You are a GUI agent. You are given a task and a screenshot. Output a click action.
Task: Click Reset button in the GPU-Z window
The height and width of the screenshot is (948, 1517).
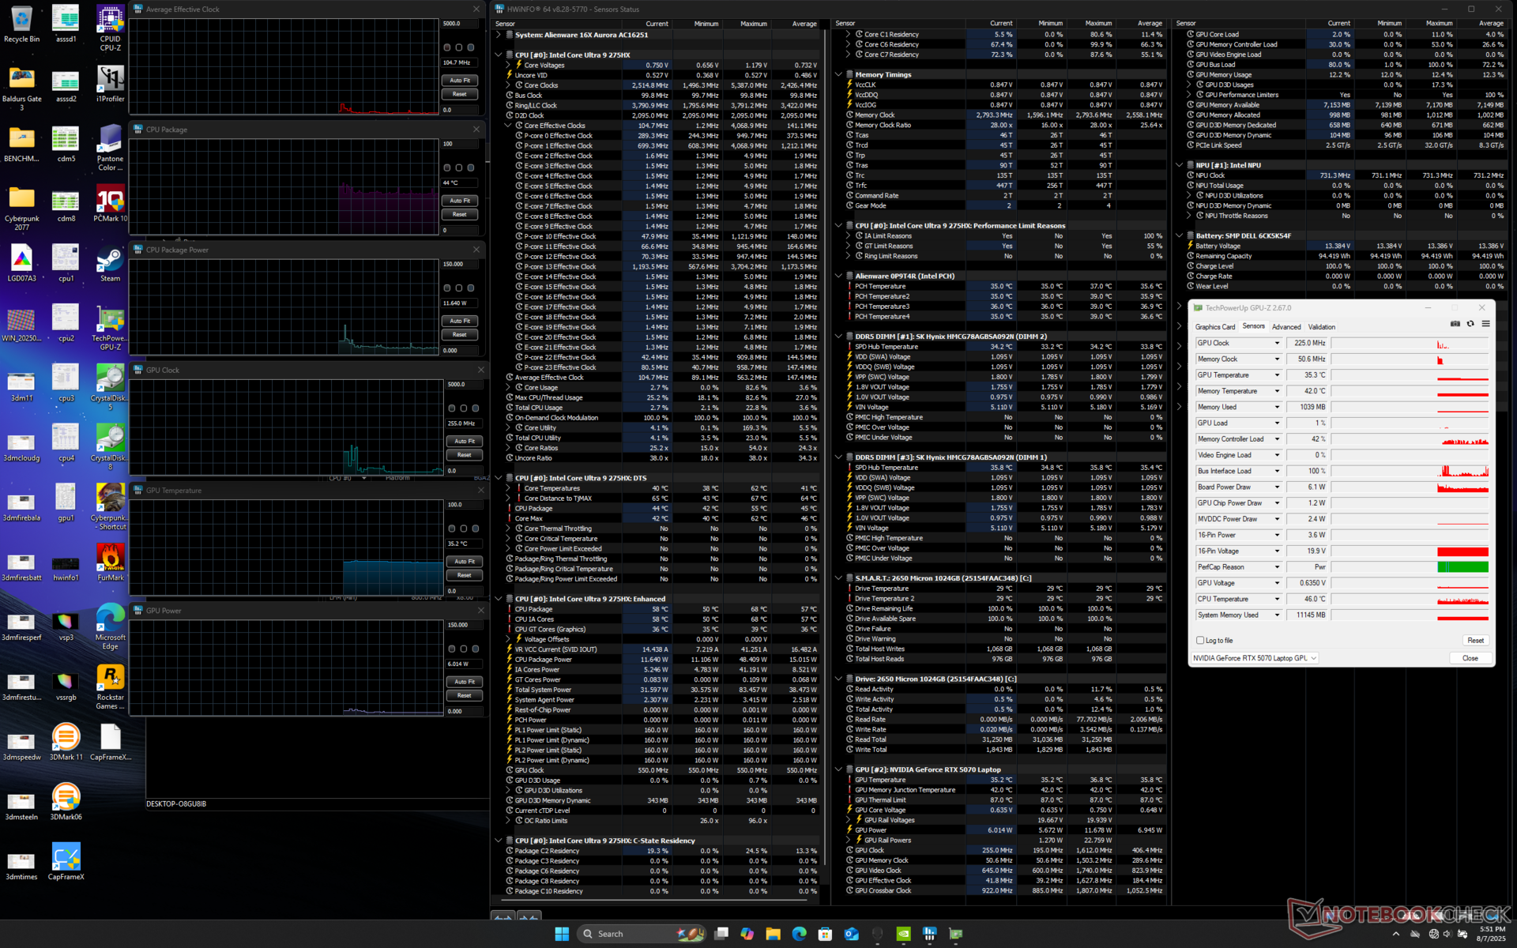[1474, 641]
